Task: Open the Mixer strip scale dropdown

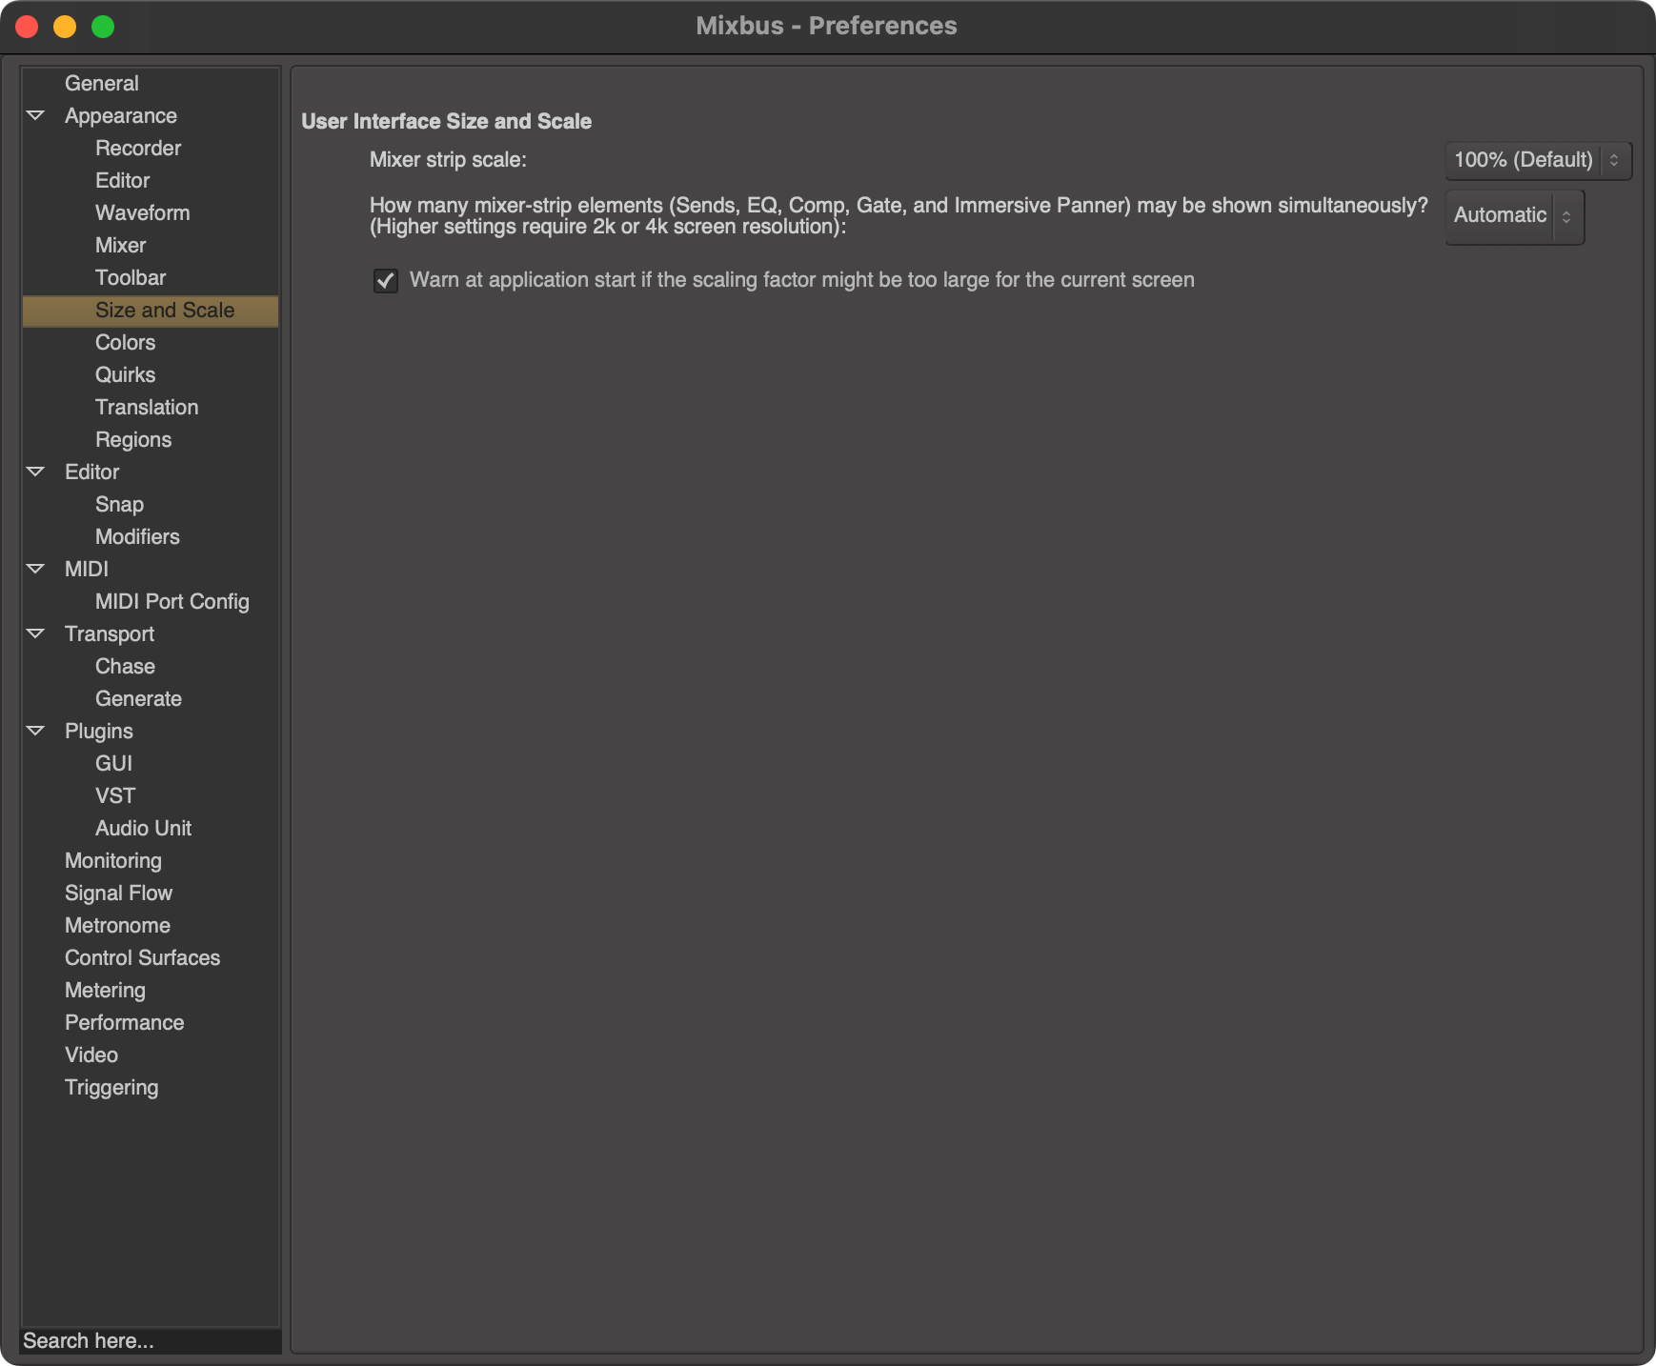Action: (x=1537, y=160)
